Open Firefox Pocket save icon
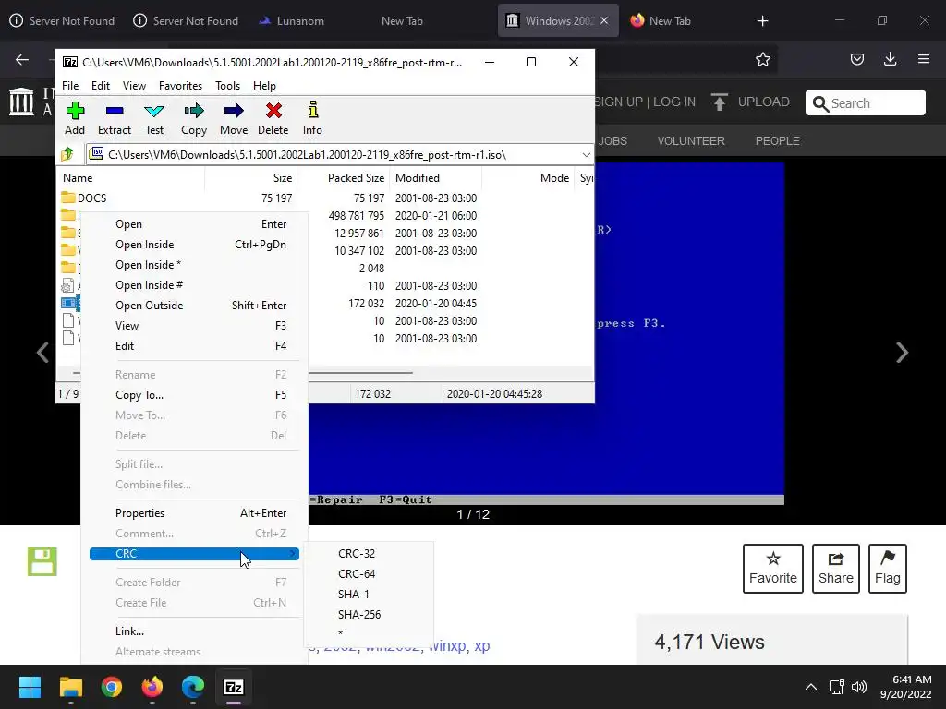The image size is (946, 709). pyautogui.click(x=856, y=59)
